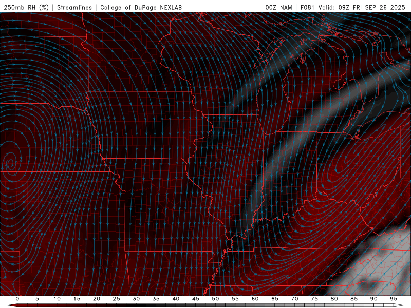The image size is (411, 308).
Task: Click the "250mb RH (%)" title text
Action: coord(26,7)
